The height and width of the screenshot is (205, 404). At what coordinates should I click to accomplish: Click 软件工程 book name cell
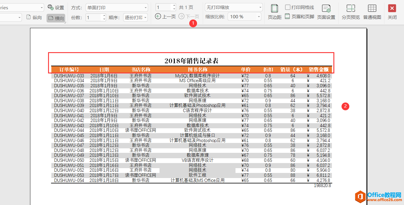(x=197, y=175)
